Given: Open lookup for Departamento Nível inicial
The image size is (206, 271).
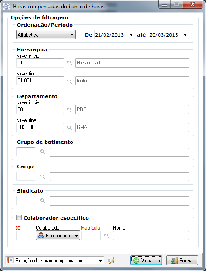Looking at the screenshot, I should click(70, 109).
